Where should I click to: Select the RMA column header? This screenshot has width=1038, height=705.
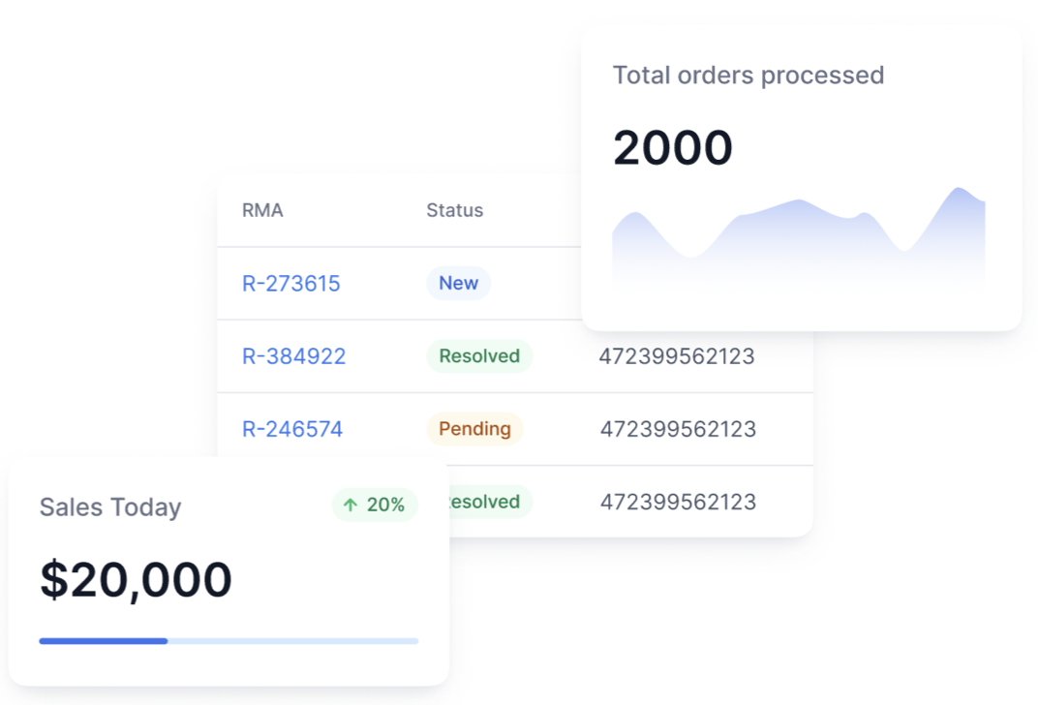(x=262, y=210)
